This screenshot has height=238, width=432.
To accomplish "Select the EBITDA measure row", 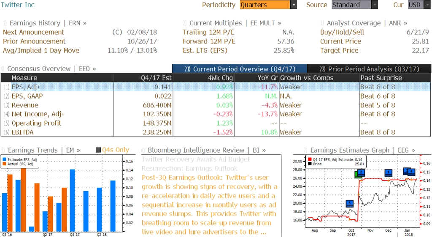I will 216,132.
